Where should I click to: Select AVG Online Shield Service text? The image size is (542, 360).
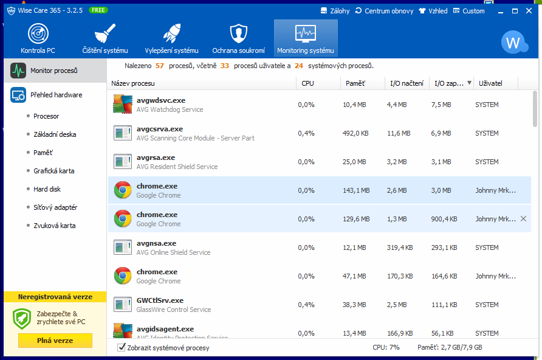(173, 252)
